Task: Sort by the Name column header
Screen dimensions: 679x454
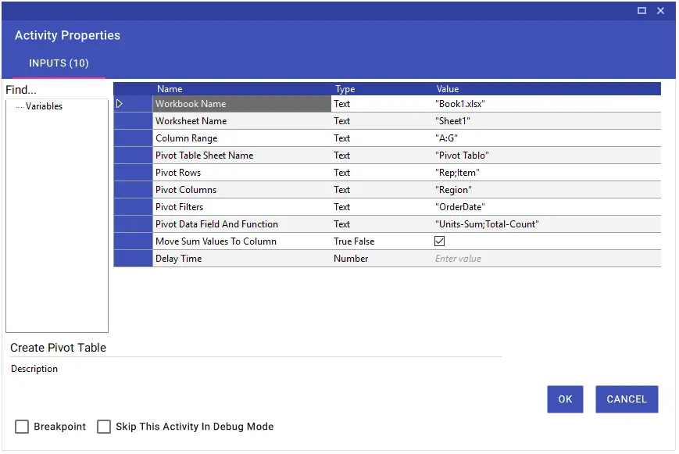Action: point(170,89)
